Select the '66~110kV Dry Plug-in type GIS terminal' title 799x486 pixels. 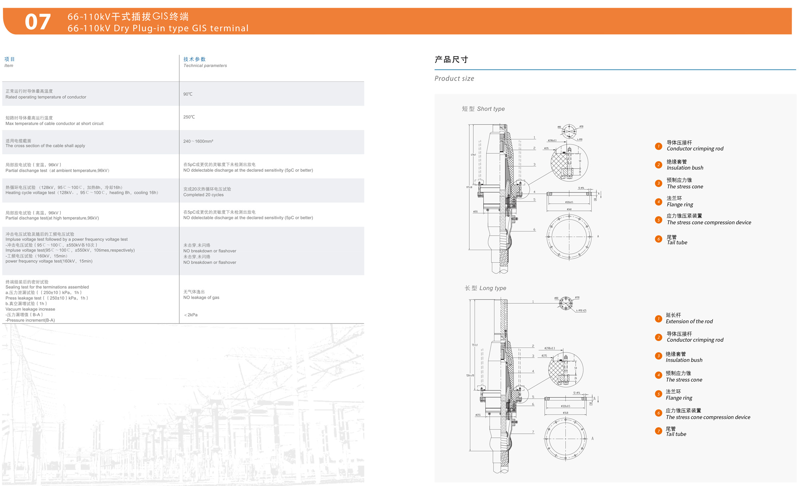[158, 28]
